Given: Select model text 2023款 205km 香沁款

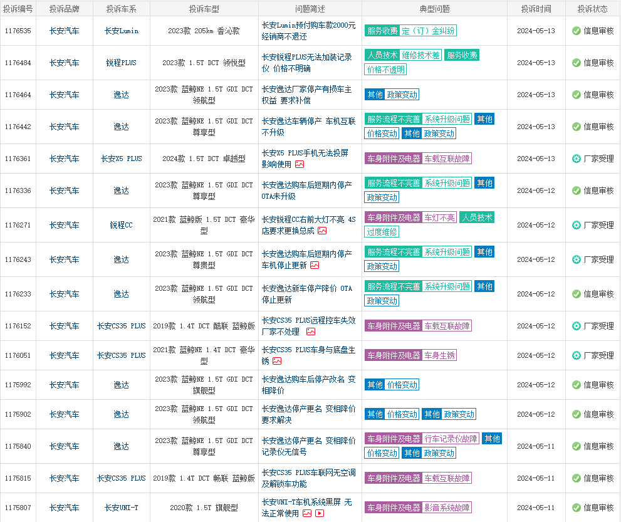Looking at the screenshot, I should pyautogui.click(x=204, y=31).
